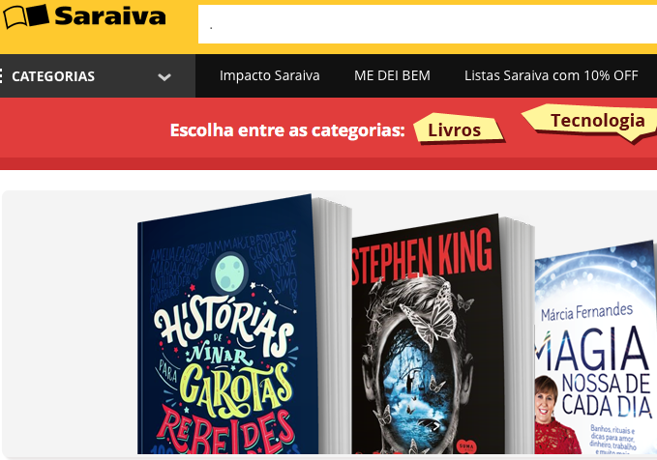Screen dimensions: 657x460
Task: Go to Listas Saraiva com 10% OFF
Action: [x=551, y=75]
